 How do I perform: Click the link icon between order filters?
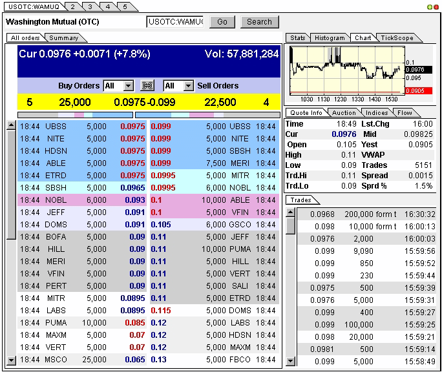pos(147,86)
